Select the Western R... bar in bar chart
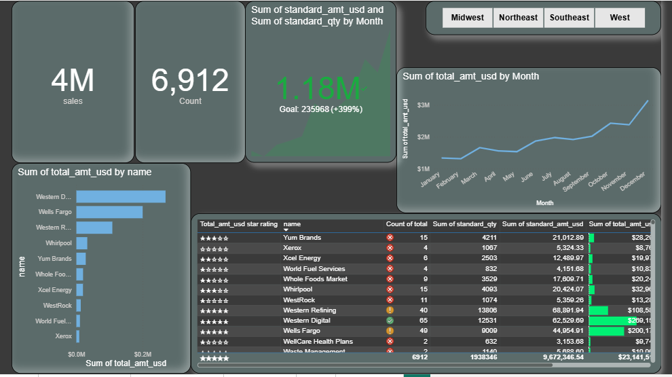Image resolution: width=672 pixels, height=377 pixels. [94, 228]
